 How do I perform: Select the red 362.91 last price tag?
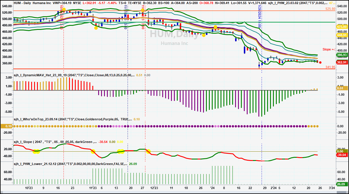(342, 62)
